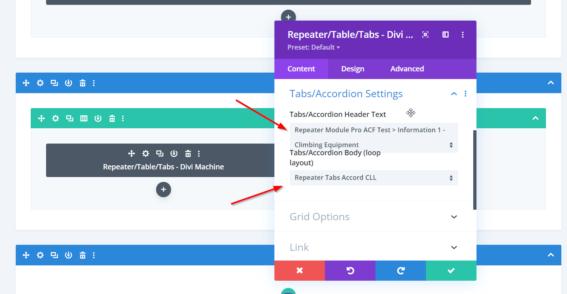Image resolution: width=567 pixels, height=294 pixels.
Task: Delete the middle blue section
Action: (82, 83)
